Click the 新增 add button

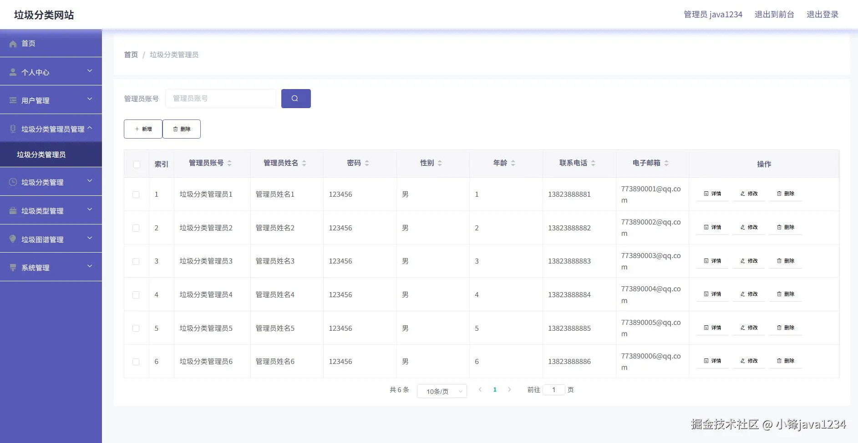click(x=143, y=129)
